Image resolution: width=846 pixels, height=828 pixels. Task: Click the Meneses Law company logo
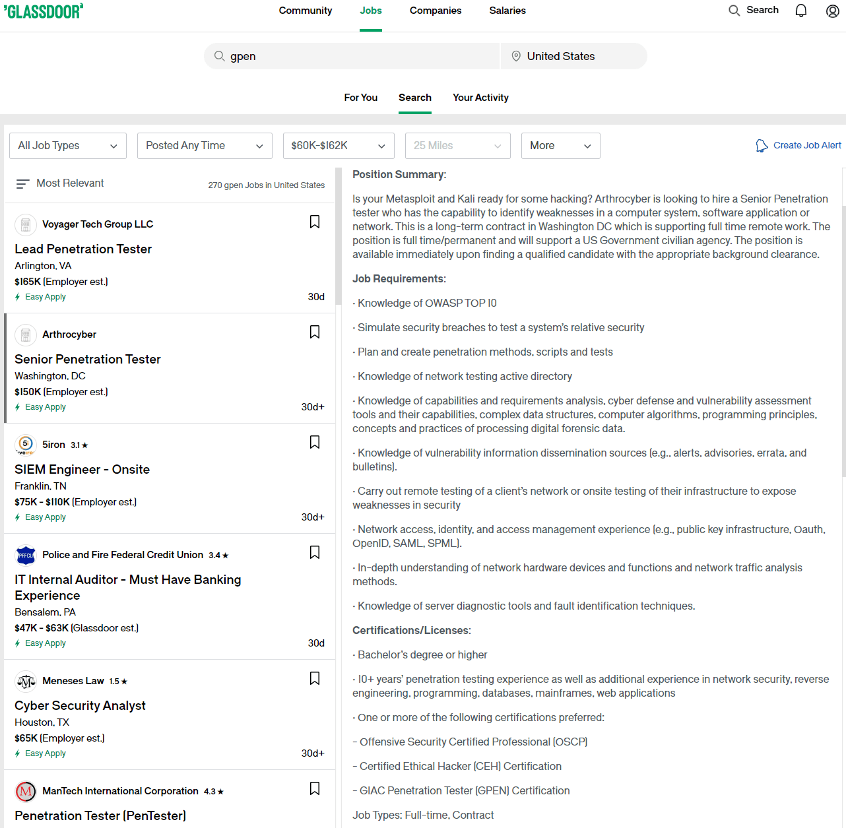point(26,682)
